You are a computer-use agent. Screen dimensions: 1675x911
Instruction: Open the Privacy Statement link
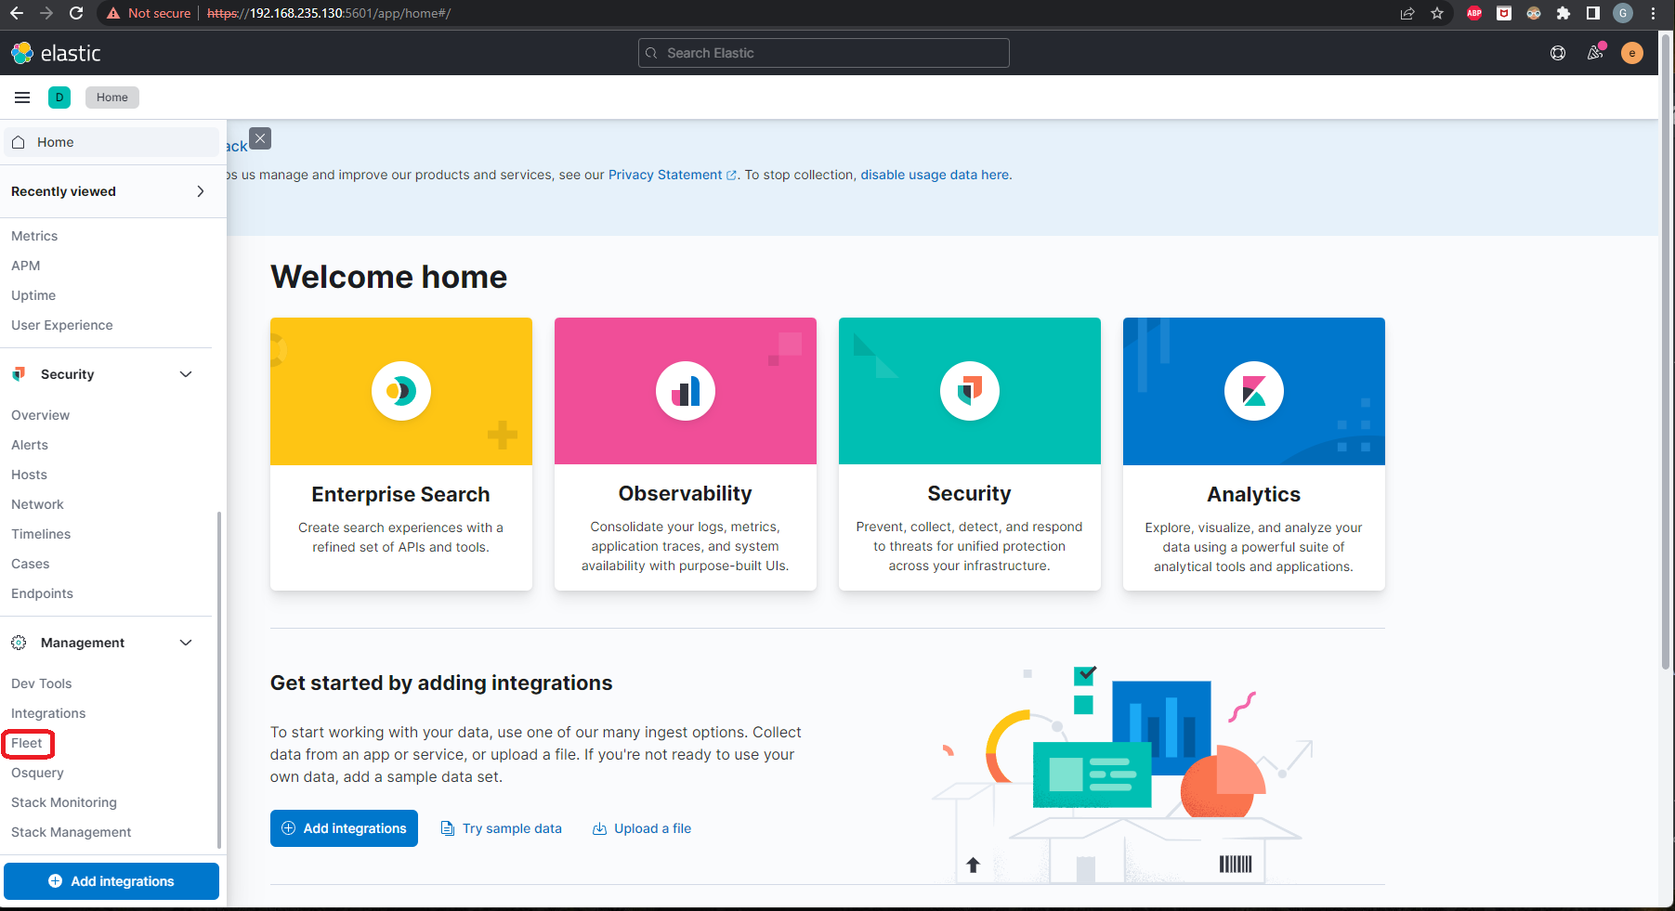tap(665, 175)
